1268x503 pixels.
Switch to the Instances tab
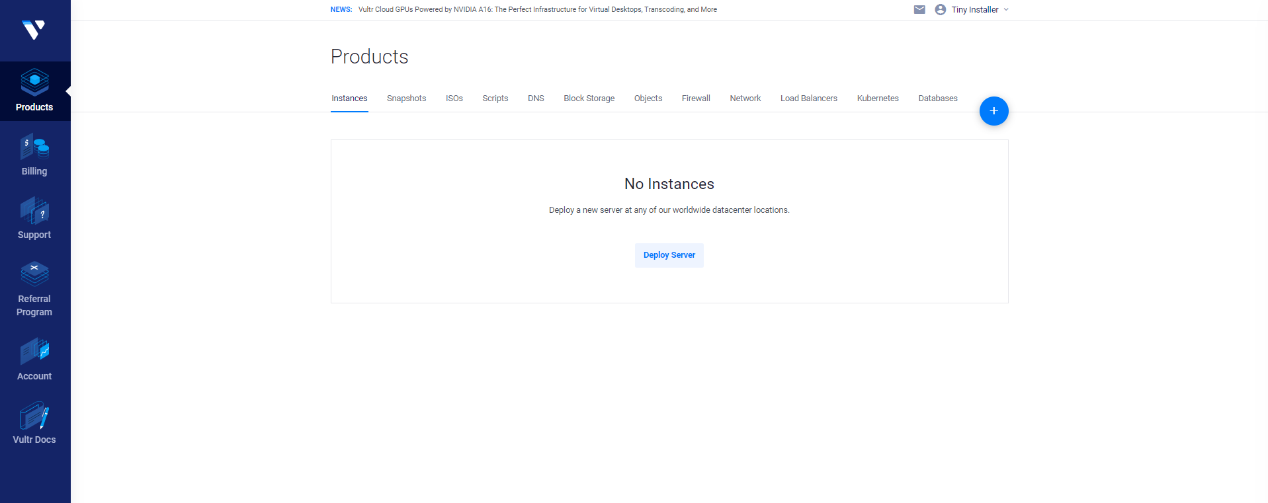coord(349,98)
